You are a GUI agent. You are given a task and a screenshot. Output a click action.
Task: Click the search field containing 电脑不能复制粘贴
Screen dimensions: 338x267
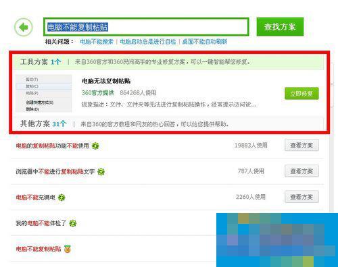[146, 27]
